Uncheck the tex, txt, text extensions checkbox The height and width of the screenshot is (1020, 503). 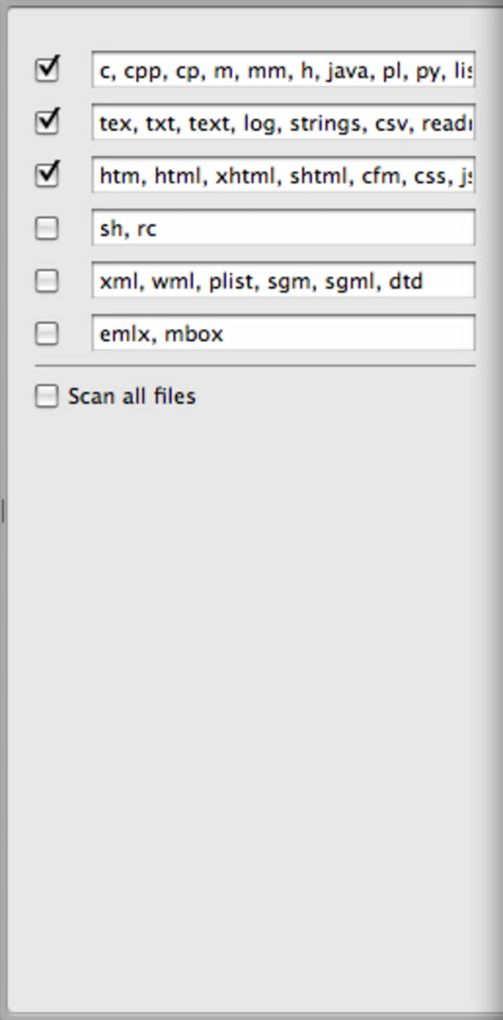click(47, 122)
